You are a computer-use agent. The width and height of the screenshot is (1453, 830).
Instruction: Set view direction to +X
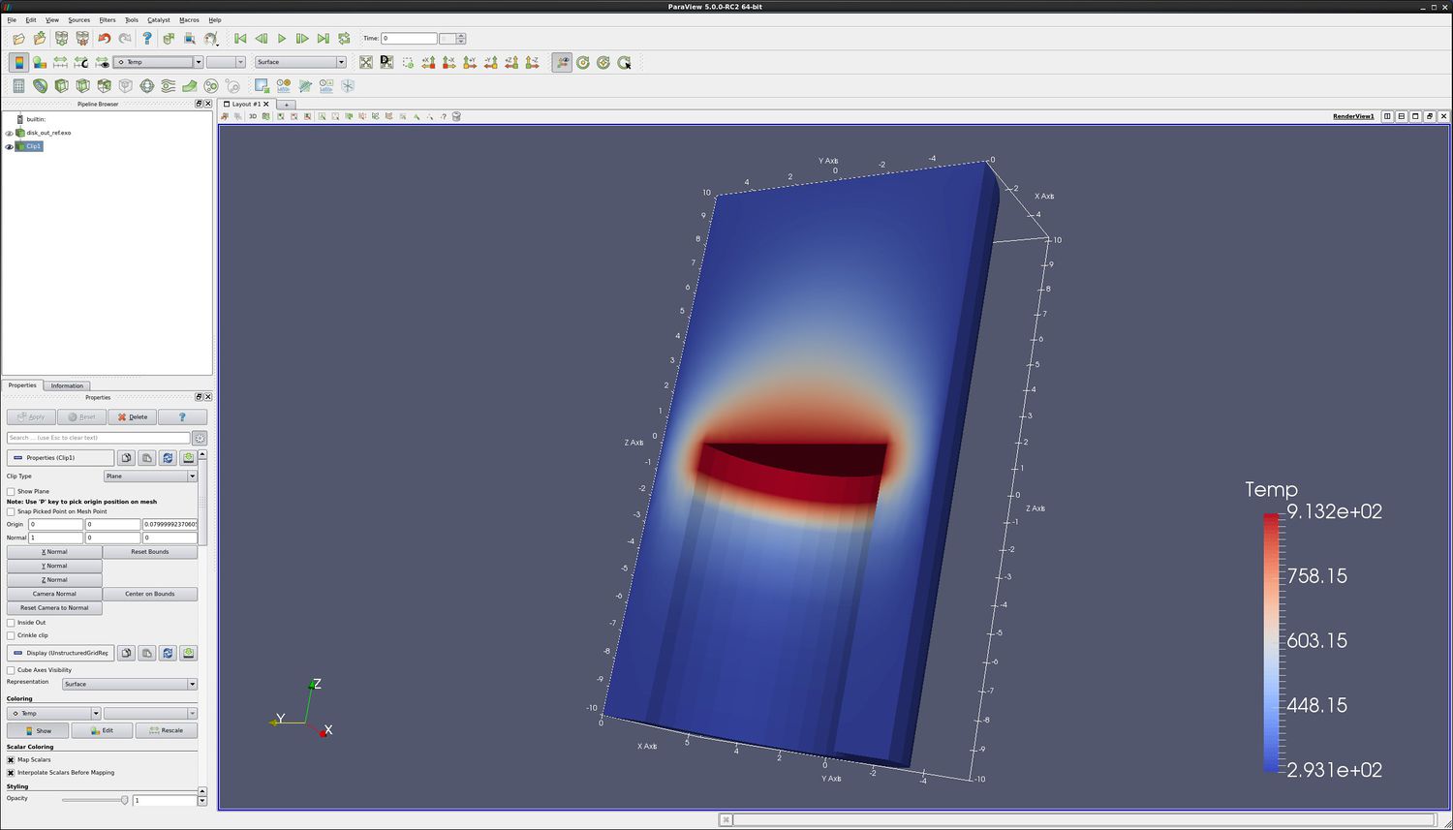click(428, 62)
